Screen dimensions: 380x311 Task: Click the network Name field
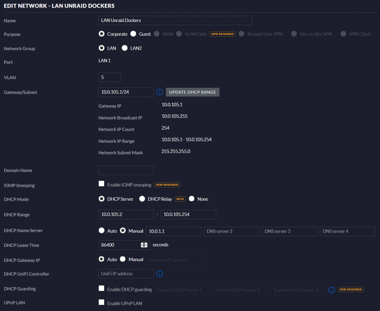point(175,21)
